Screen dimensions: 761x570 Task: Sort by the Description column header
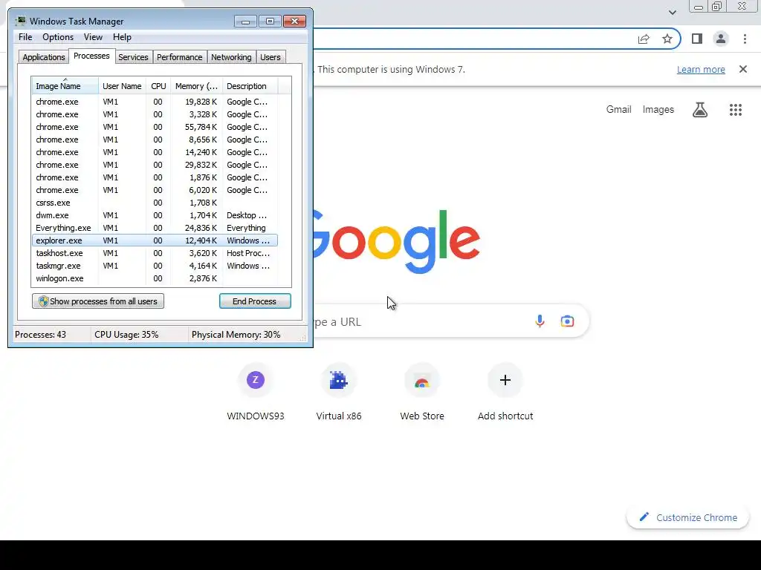tap(250, 86)
